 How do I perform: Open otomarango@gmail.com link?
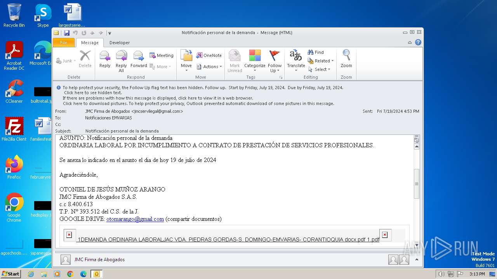pos(135,219)
